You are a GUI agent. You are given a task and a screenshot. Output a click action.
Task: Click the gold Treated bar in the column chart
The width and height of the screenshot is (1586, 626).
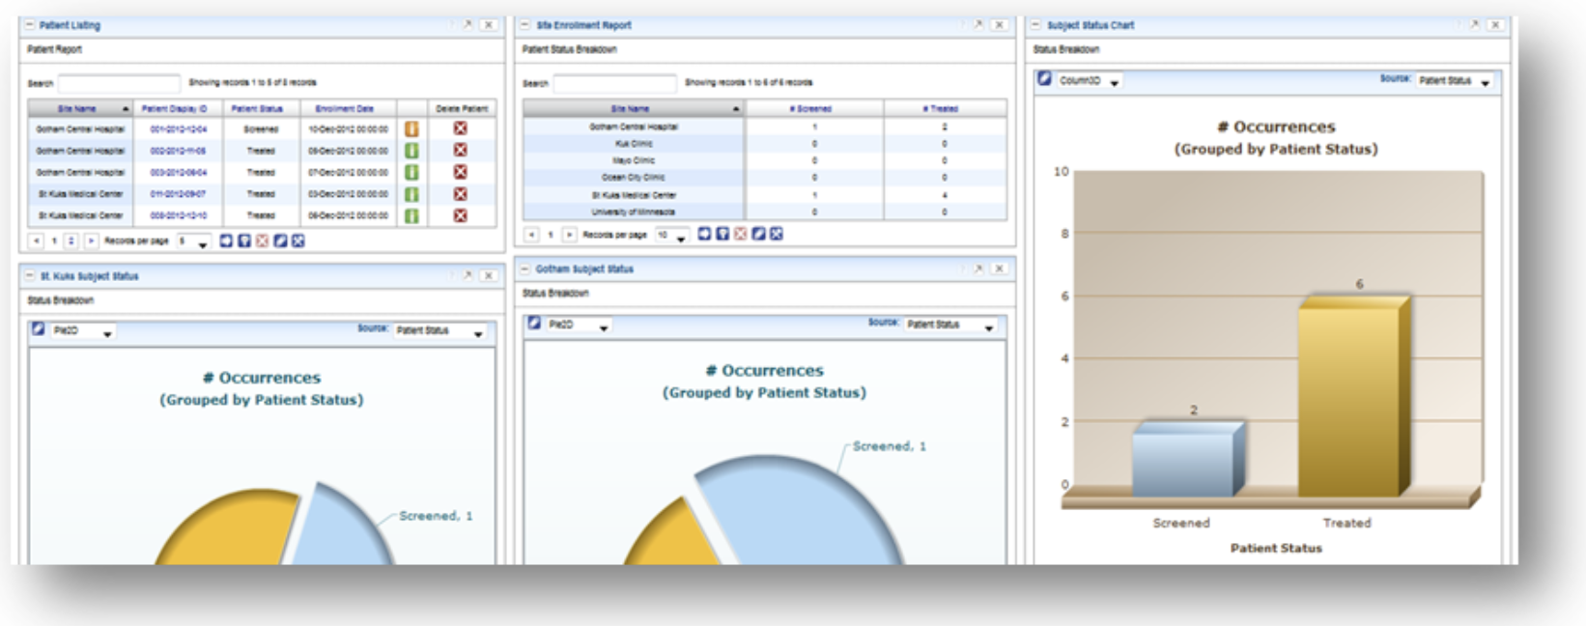(1353, 397)
